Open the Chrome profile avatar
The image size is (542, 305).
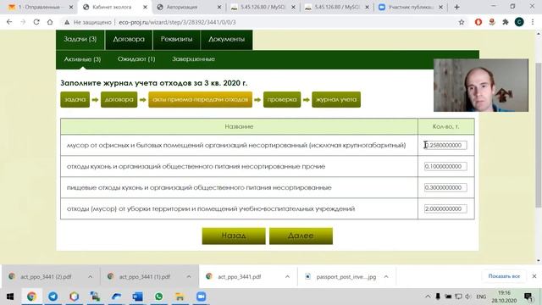[x=519, y=22]
